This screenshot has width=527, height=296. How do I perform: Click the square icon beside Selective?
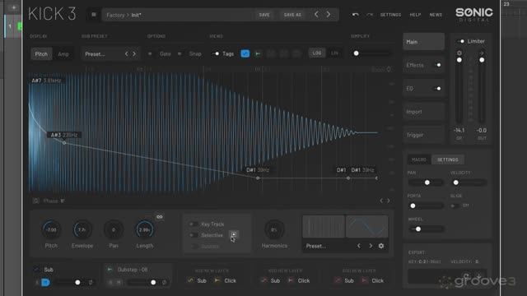[233, 234]
